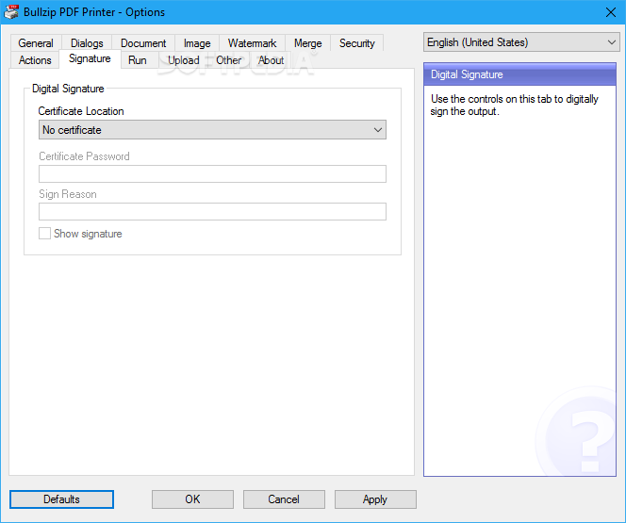This screenshot has height=523, width=626.
Task: Toggle the Show signature checkbox
Action: (x=44, y=234)
